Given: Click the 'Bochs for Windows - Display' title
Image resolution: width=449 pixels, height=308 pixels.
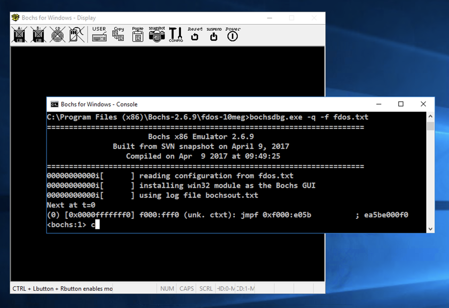Looking at the screenshot, I should click(59, 18).
